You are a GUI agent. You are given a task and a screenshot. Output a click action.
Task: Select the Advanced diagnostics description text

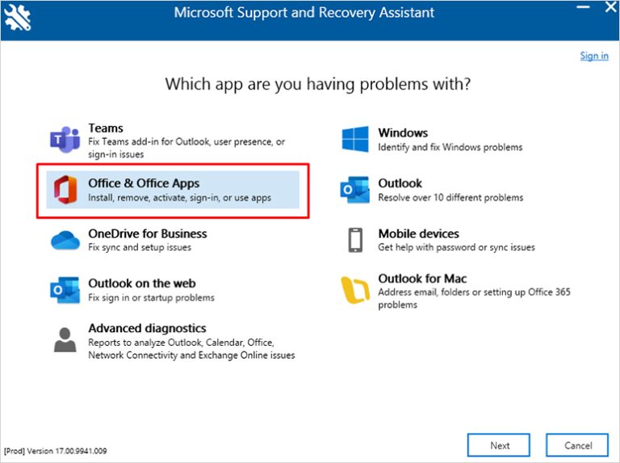[191, 349]
